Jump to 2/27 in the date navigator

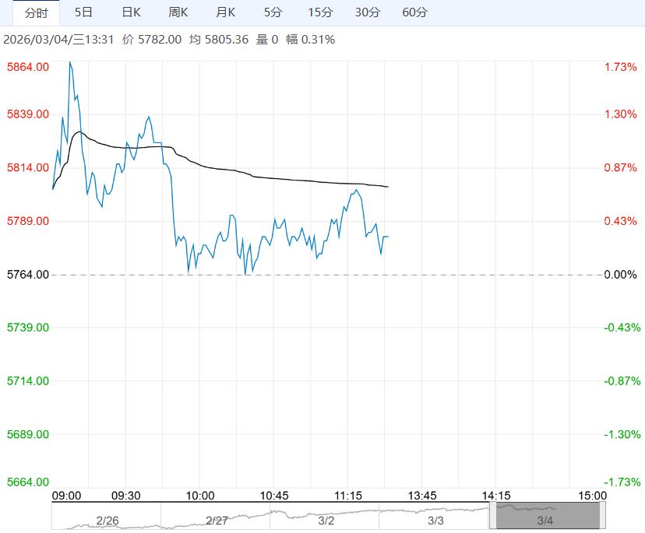(x=217, y=519)
